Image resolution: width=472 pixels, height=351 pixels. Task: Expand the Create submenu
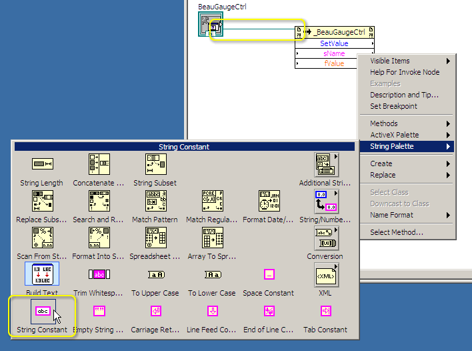pos(408,163)
